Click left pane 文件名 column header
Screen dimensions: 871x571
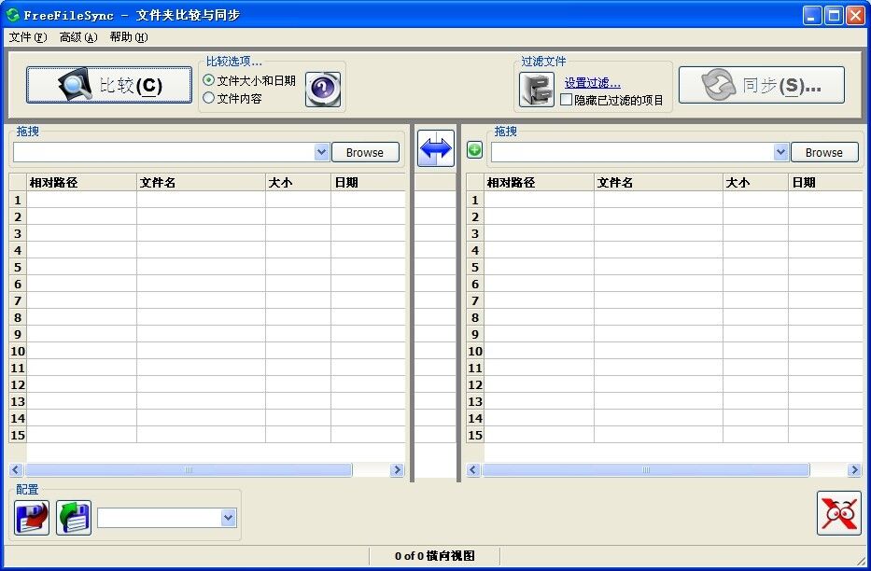(201, 182)
